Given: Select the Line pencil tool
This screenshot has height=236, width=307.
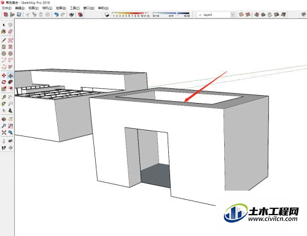Looking at the screenshot, I should (4, 40).
